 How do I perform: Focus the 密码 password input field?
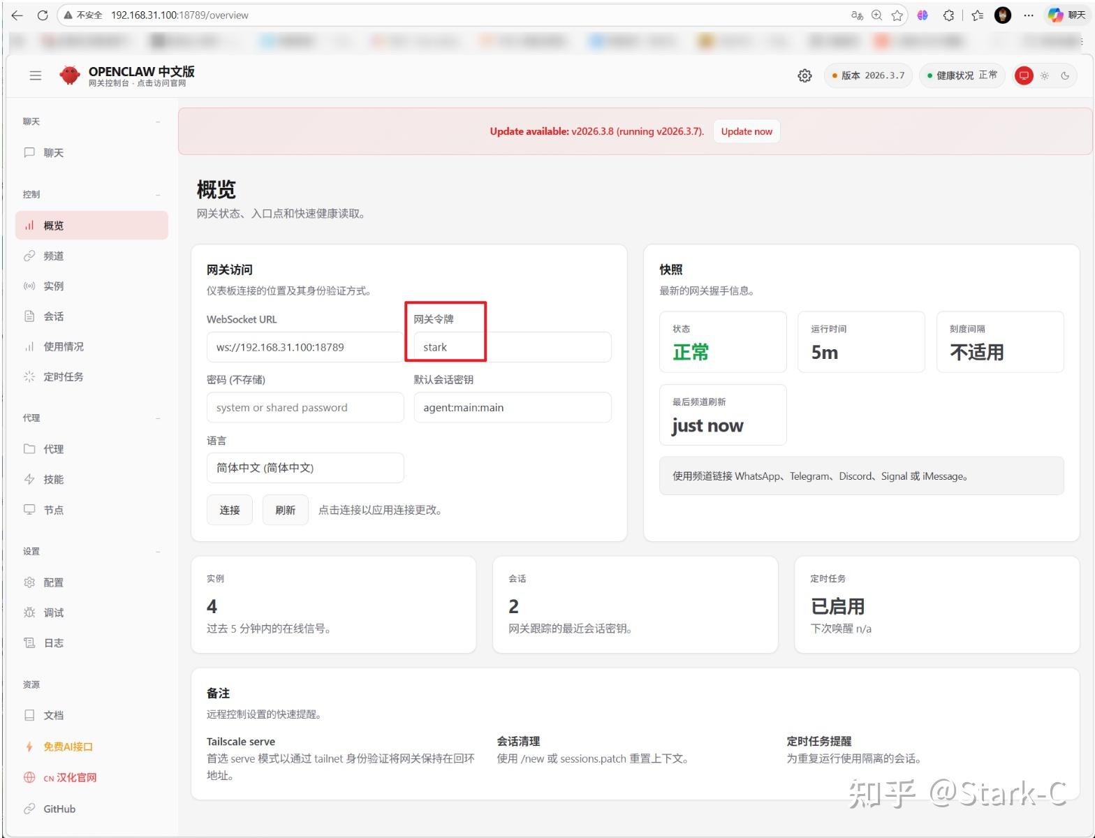click(x=305, y=407)
